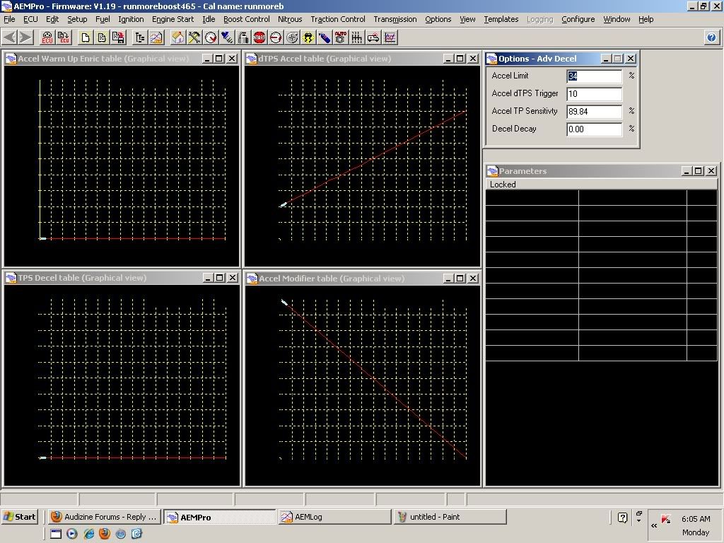724x543 pixels.
Task: Click the Locked label in Parameters window
Action: (503, 185)
